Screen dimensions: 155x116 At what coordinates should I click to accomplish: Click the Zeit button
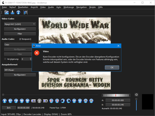coord(9,108)
